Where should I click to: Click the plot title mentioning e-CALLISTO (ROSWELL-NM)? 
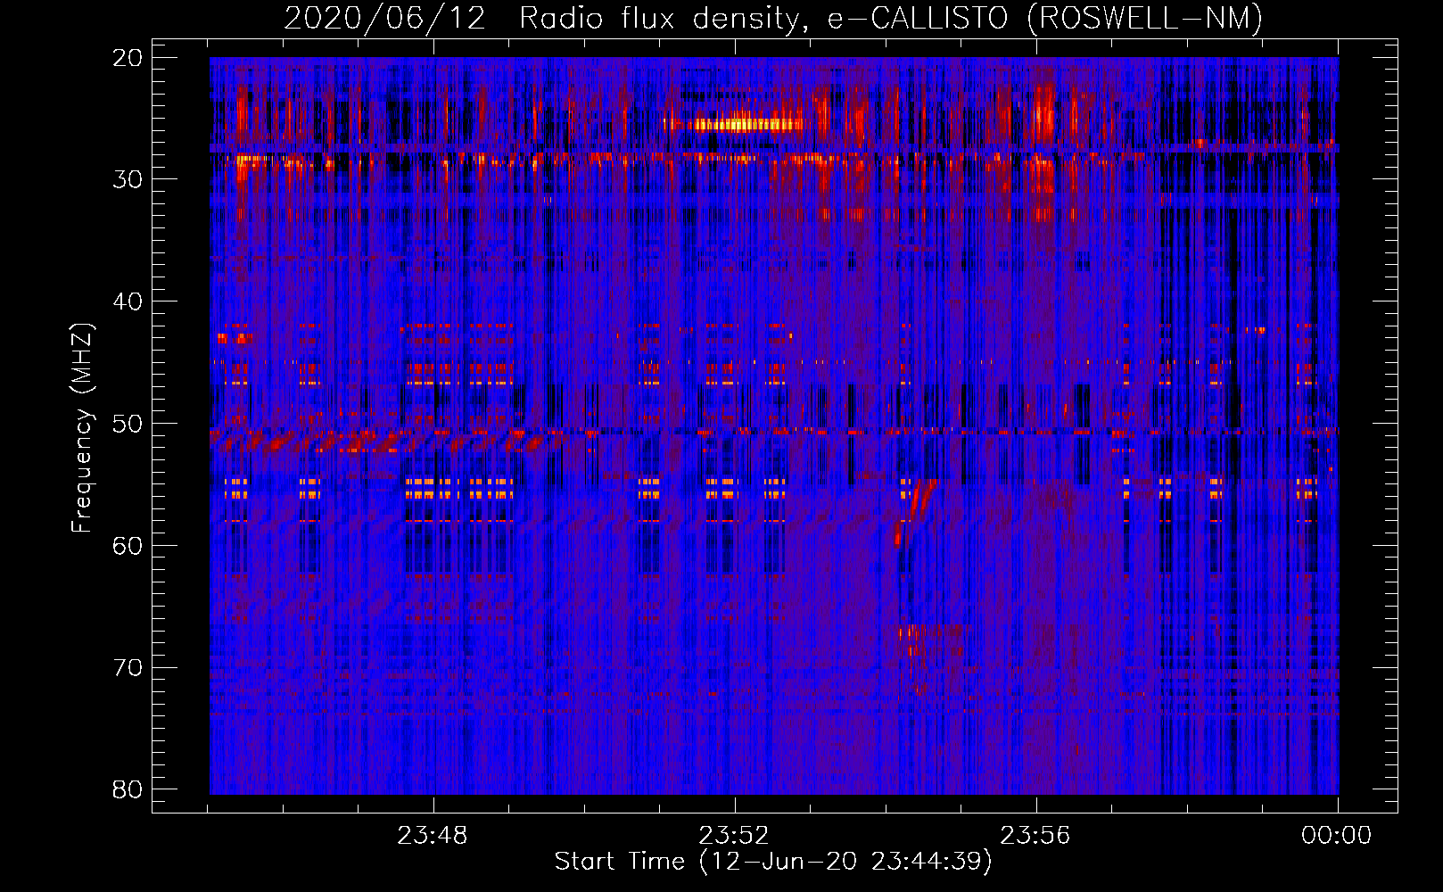pyautogui.click(x=773, y=18)
